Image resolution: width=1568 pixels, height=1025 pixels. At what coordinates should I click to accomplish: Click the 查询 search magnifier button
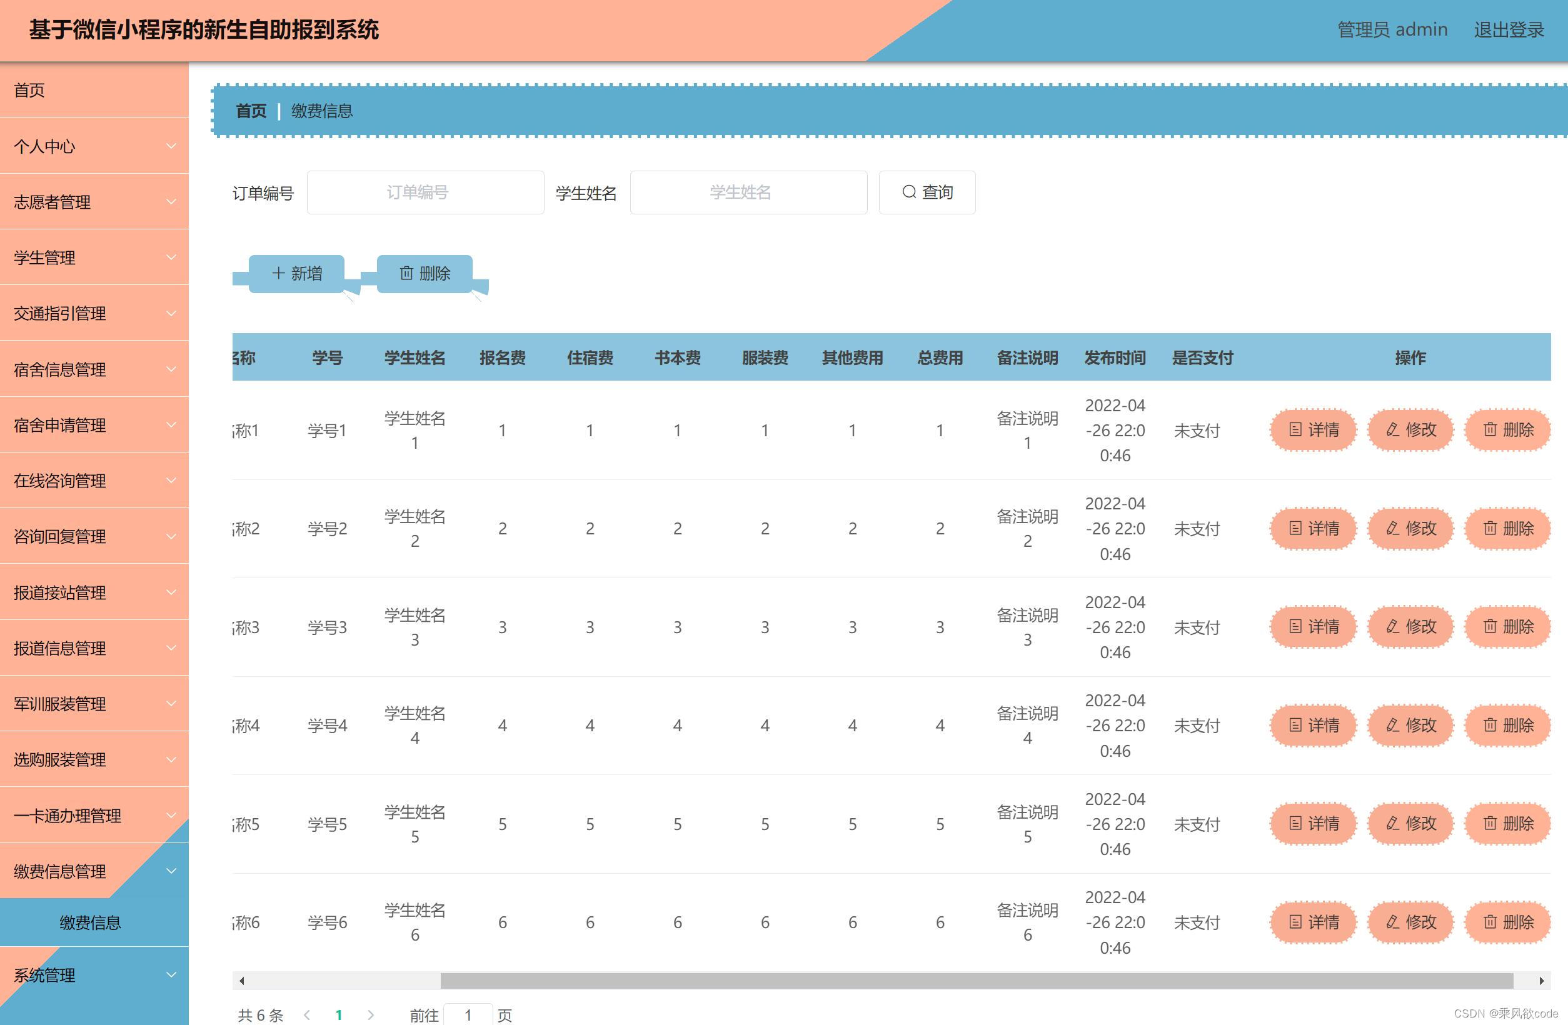(x=927, y=192)
